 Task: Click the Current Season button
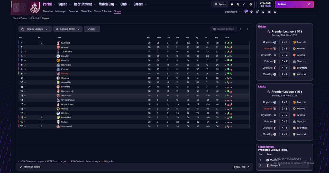tap(224, 29)
